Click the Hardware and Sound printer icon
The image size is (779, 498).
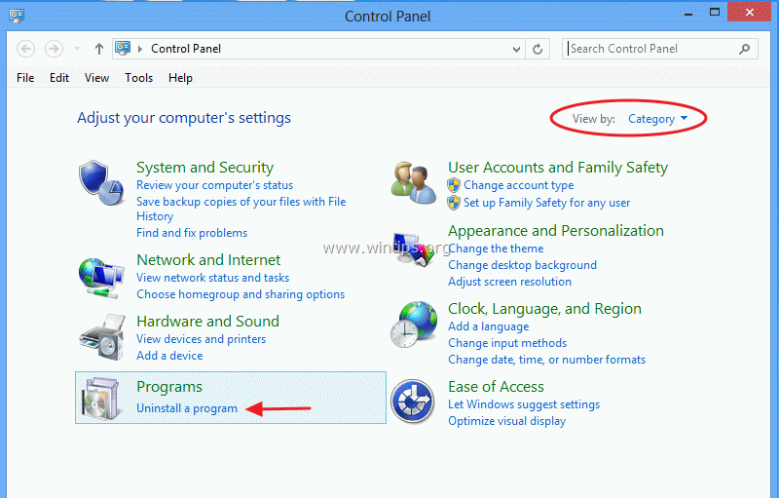coord(102,337)
